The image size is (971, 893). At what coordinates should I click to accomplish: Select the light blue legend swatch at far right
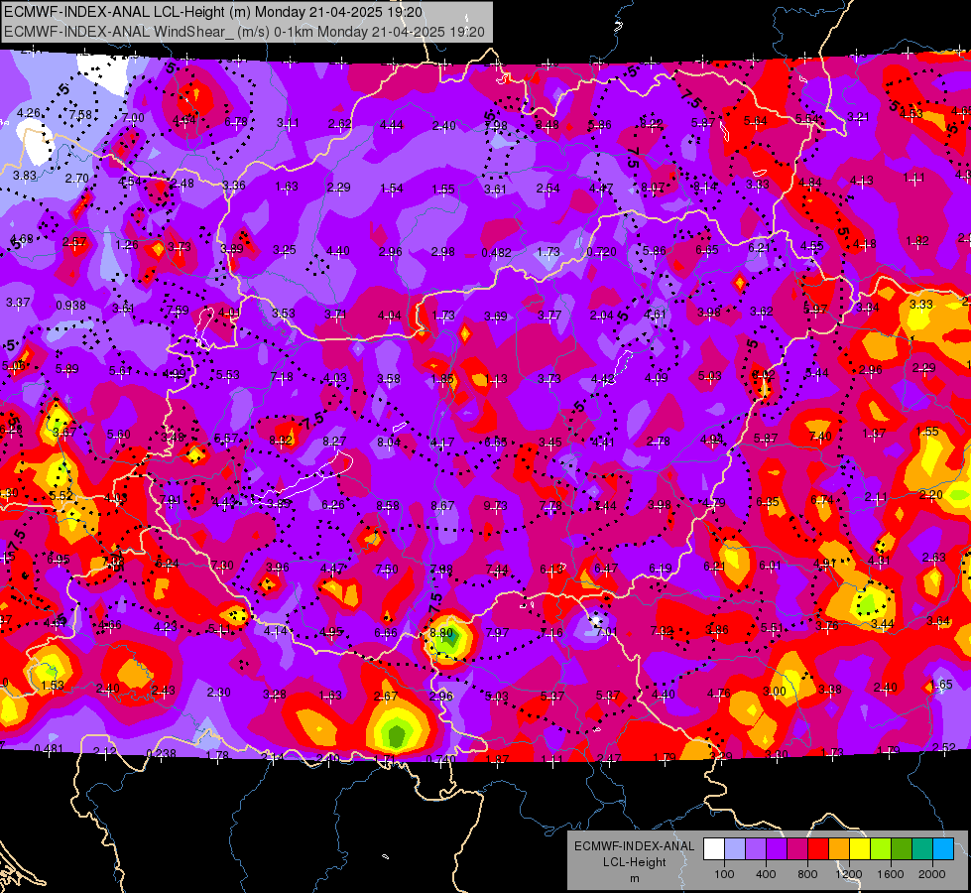(943, 849)
